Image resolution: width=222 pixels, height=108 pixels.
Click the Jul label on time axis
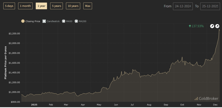[132, 105]
